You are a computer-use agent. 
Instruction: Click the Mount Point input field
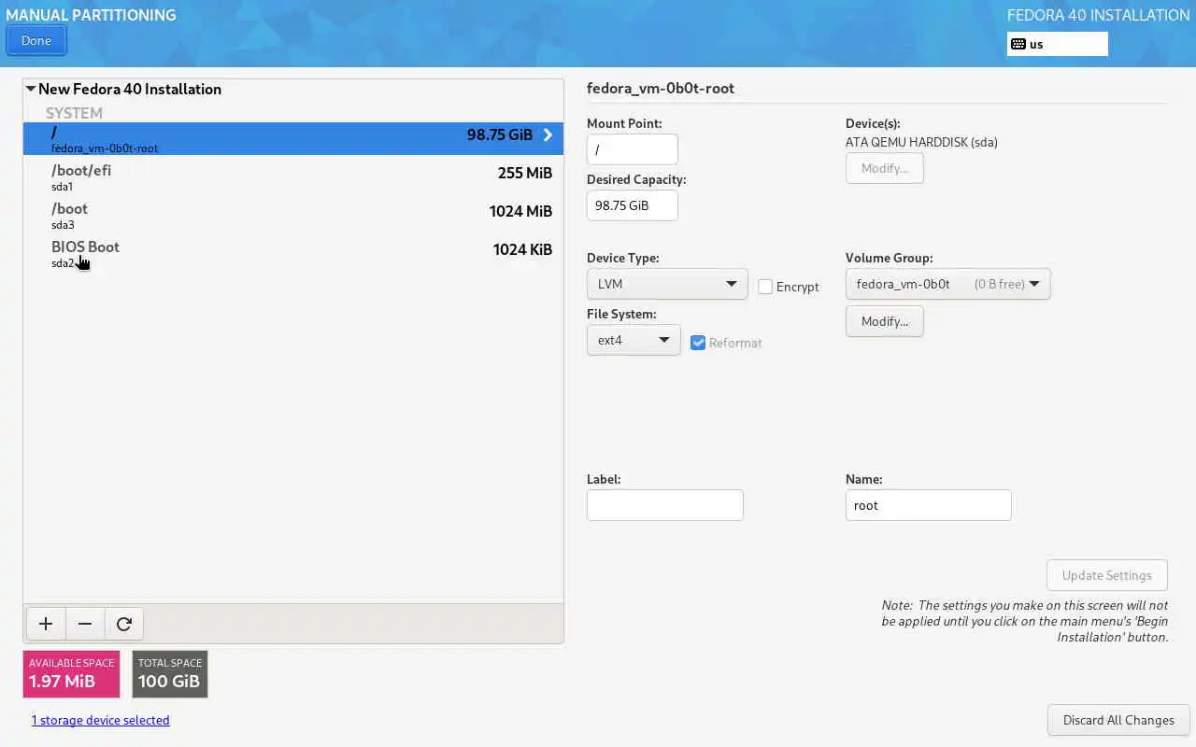(633, 149)
